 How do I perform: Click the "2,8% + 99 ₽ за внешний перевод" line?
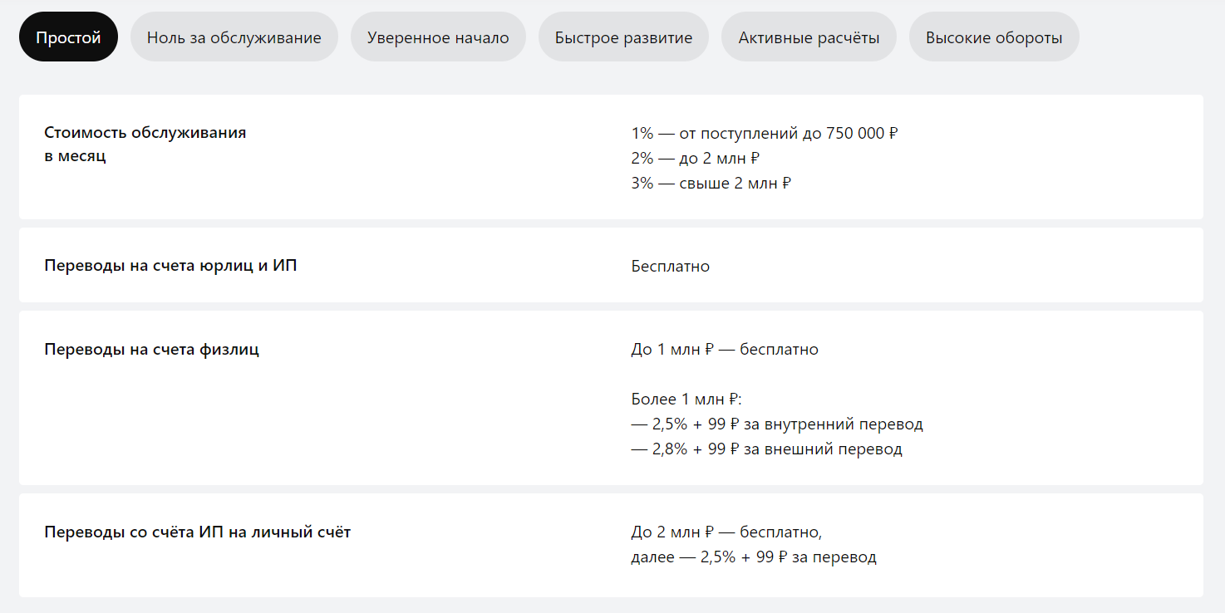(x=766, y=449)
